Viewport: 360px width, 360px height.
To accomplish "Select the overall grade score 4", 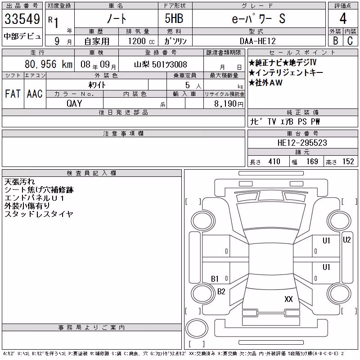I will [343, 18].
